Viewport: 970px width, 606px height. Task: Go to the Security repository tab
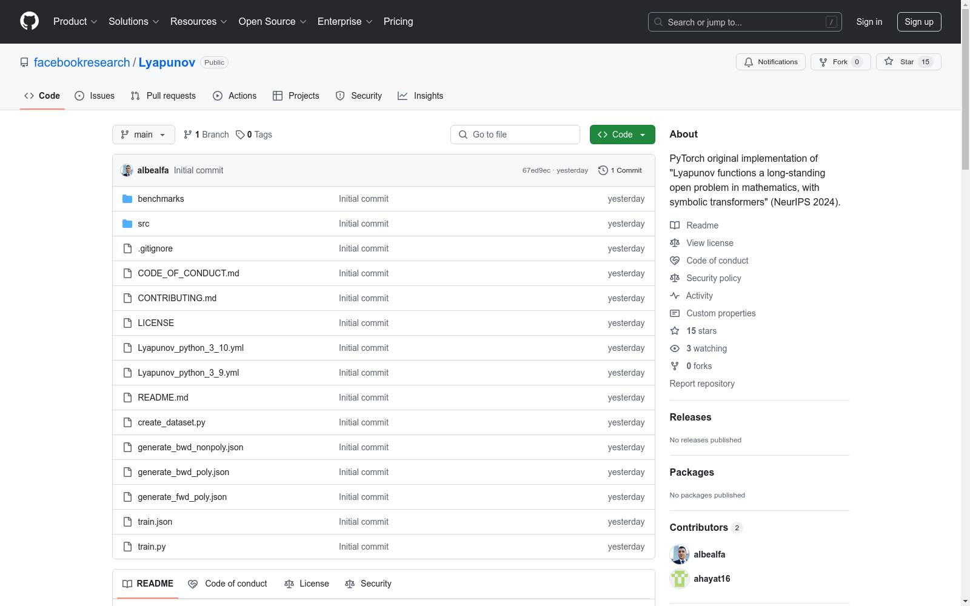(x=359, y=96)
